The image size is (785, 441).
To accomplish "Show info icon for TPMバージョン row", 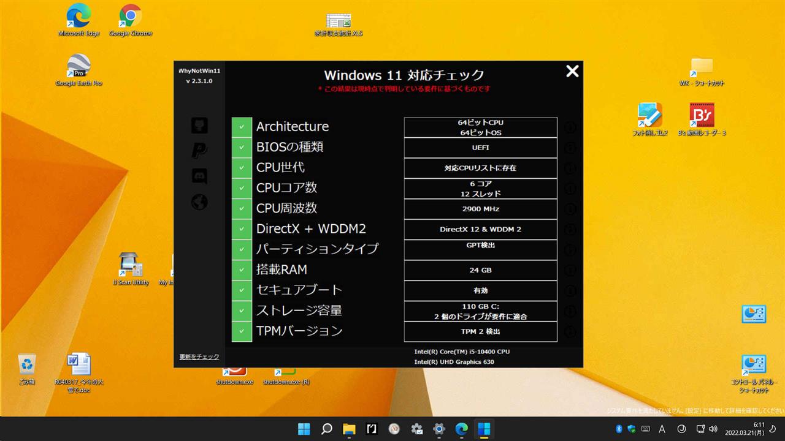I will (x=570, y=331).
